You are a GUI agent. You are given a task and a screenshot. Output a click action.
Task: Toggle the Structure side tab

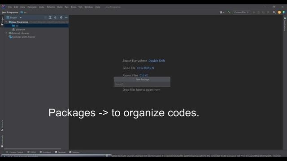pos(2,125)
